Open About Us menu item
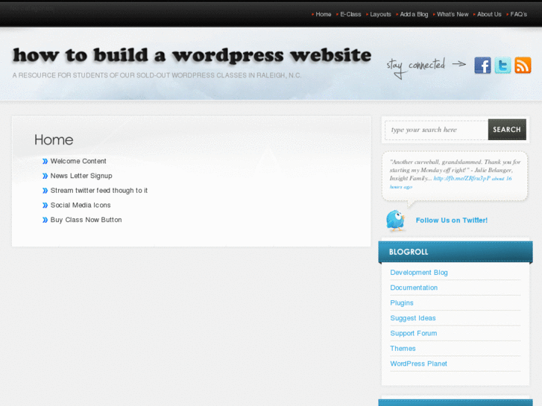The height and width of the screenshot is (406, 542). pos(489,14)
